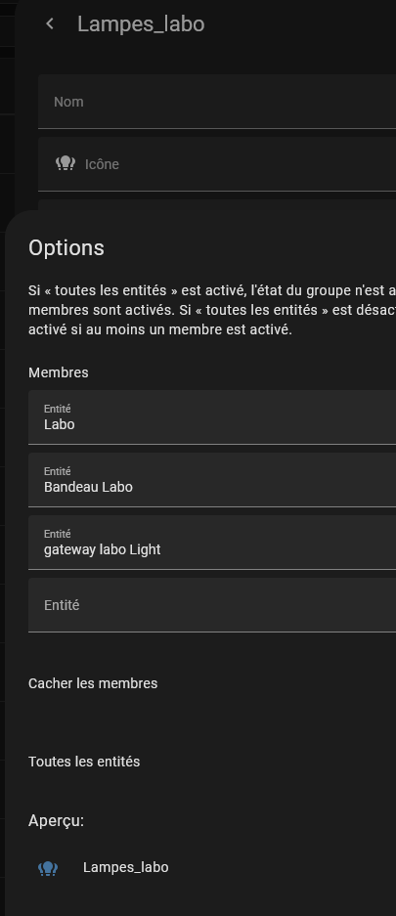Image resolution: width=396 pixels, height=916 pixels.
Task: Focus the Nom text field
Action: tap(217, 102)
